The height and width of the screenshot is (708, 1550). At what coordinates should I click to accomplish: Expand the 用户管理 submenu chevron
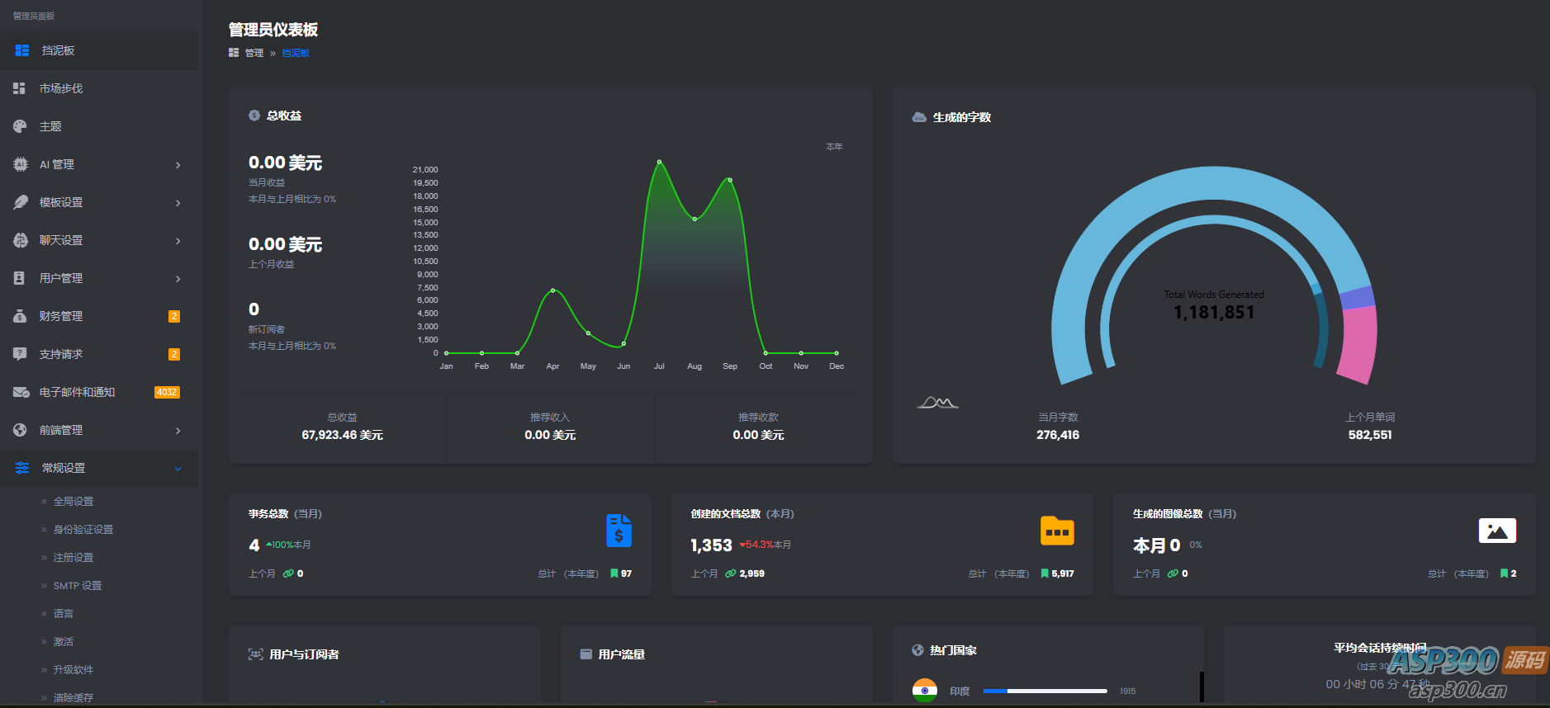coord(178,279)
